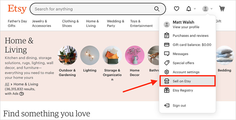The height and width of the screenshot is (120, 236).
Task: Open Storage & Organization thumbnail
Action: point(112,55)
